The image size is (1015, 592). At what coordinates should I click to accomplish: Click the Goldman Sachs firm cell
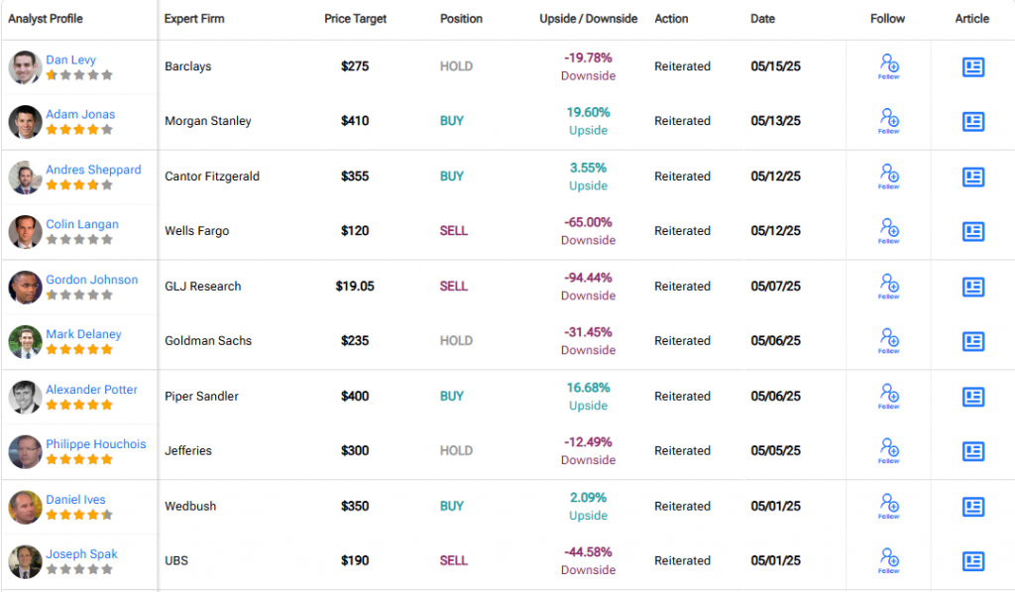(x=208, y=341)
